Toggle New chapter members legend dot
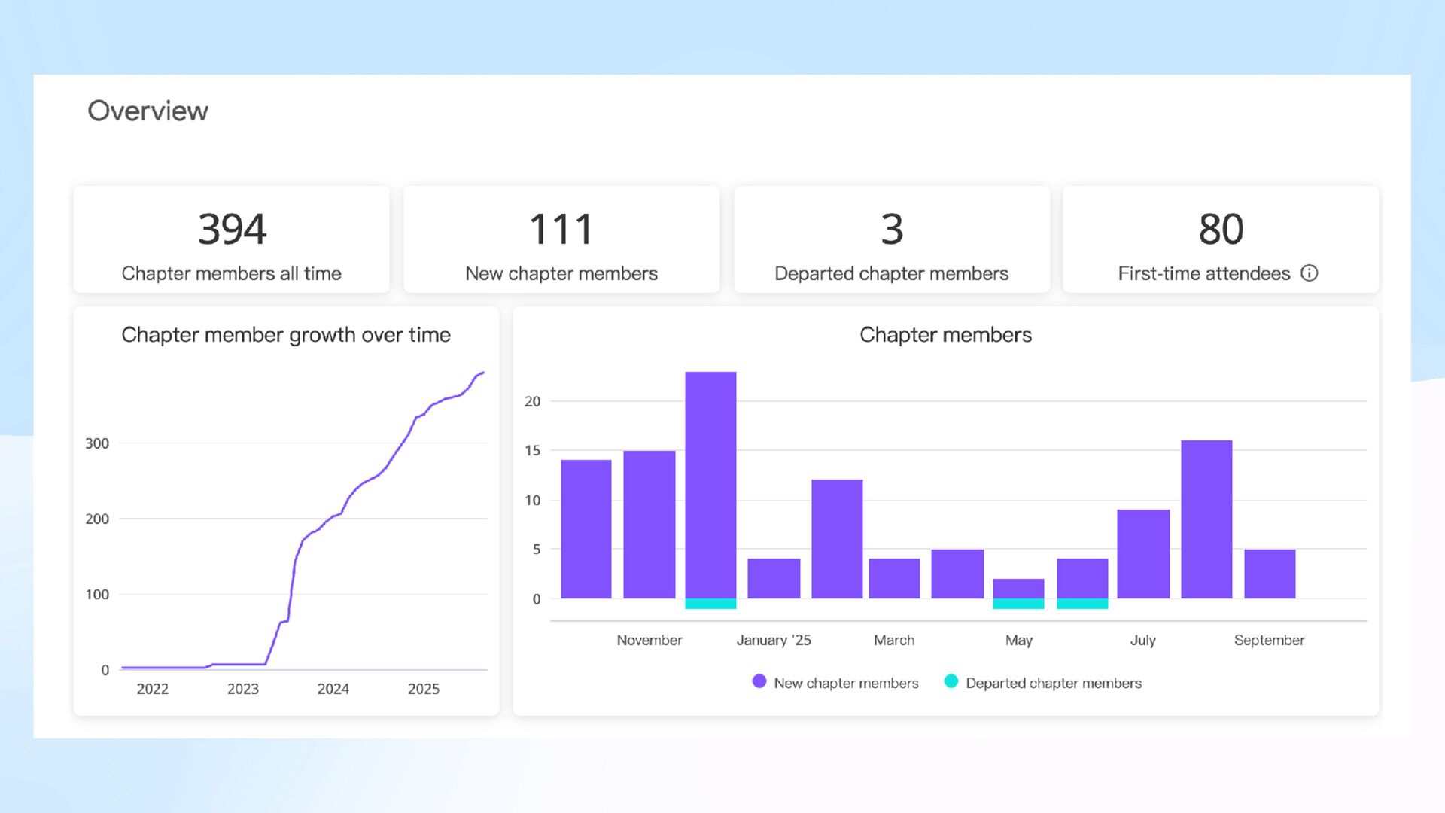This screenshot has height=813, width=1445. [759, 681]
